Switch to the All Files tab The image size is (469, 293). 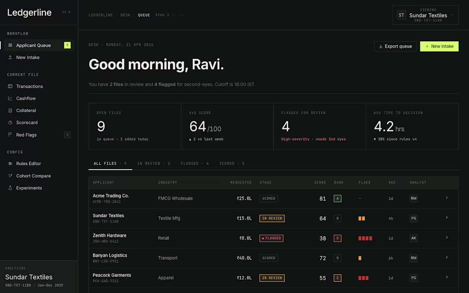pyautogui.click(x=110, y=164)
